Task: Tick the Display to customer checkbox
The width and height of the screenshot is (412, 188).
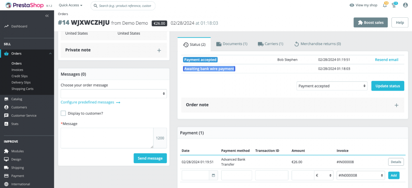Action: [x=63, y=113]
